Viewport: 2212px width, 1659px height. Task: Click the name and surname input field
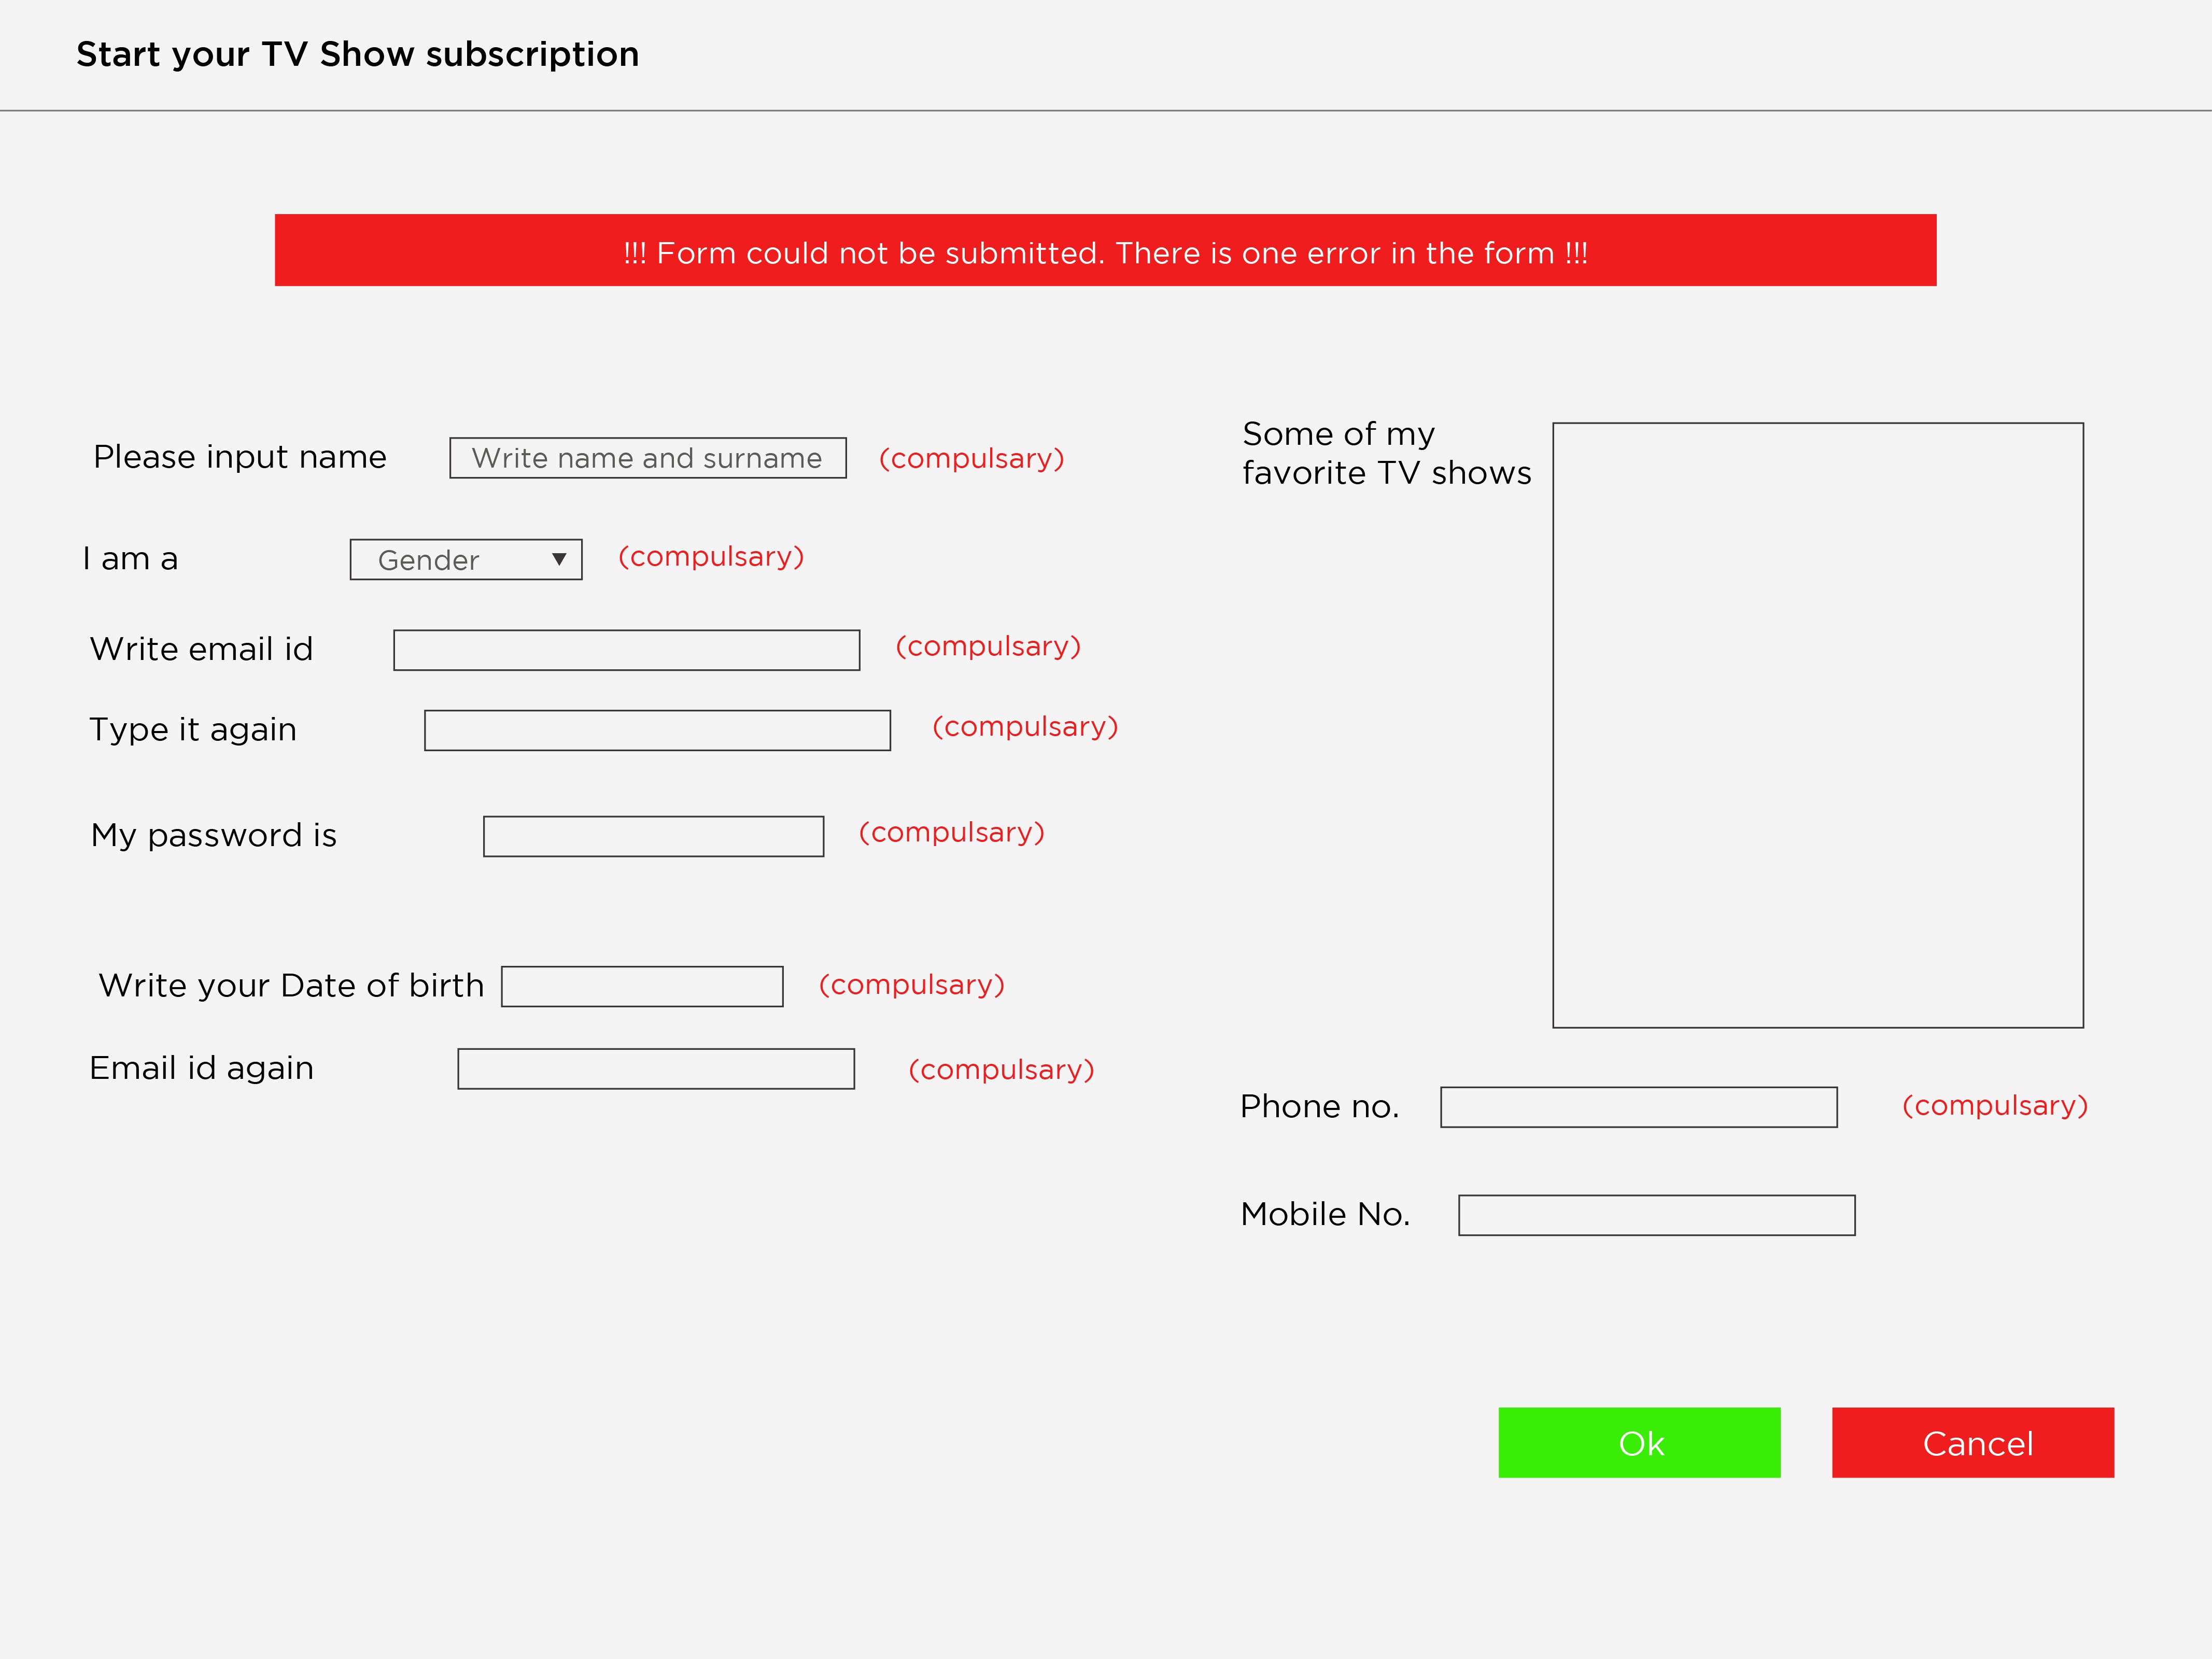click(647, 458)
